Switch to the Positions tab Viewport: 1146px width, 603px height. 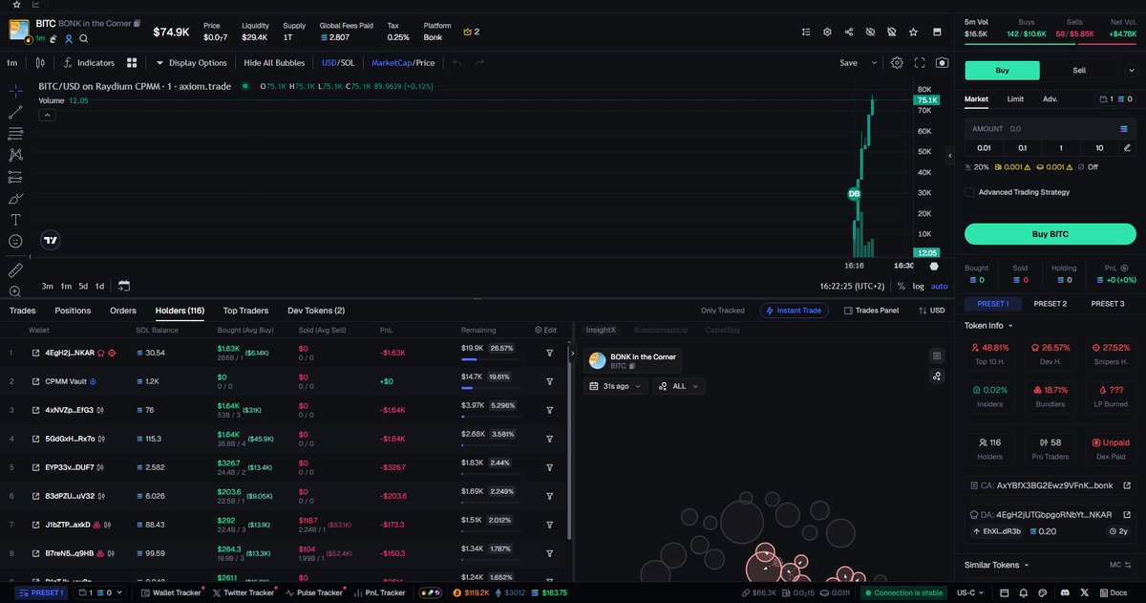pos(73,311)
